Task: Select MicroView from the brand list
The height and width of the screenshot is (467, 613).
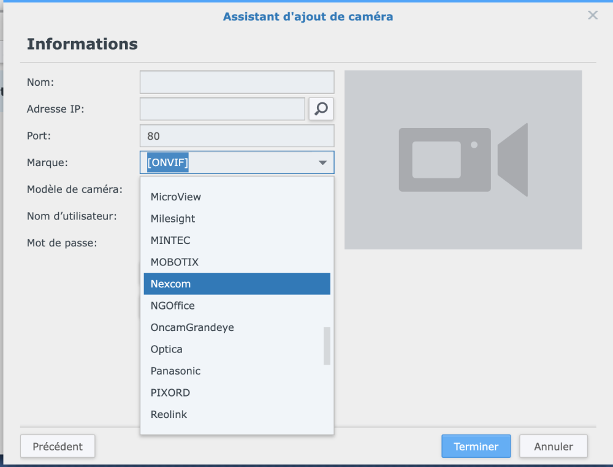Action: 176,197
